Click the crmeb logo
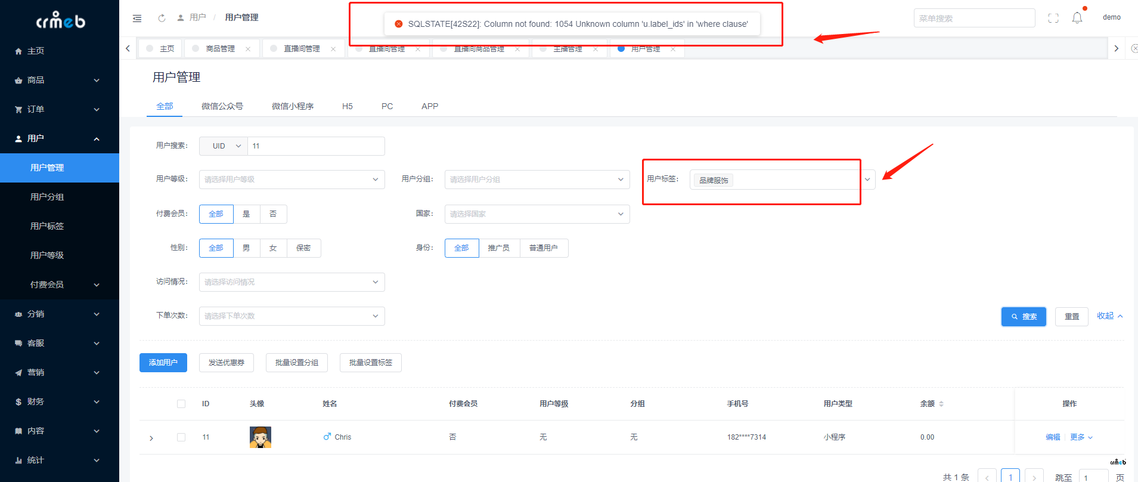Image resolution: width=1138 pixels, height=482 pixels. pyautogui.click(x=60, y=21)
